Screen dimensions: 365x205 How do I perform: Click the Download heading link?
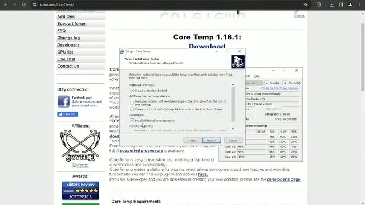(207, 46)
